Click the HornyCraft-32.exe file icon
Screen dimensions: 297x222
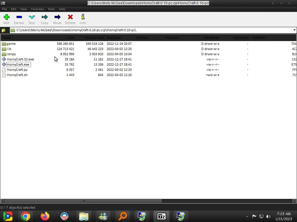4,59
